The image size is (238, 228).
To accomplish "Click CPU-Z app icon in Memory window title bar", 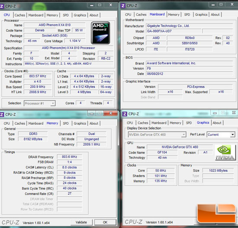I will [x=2, y=114].
